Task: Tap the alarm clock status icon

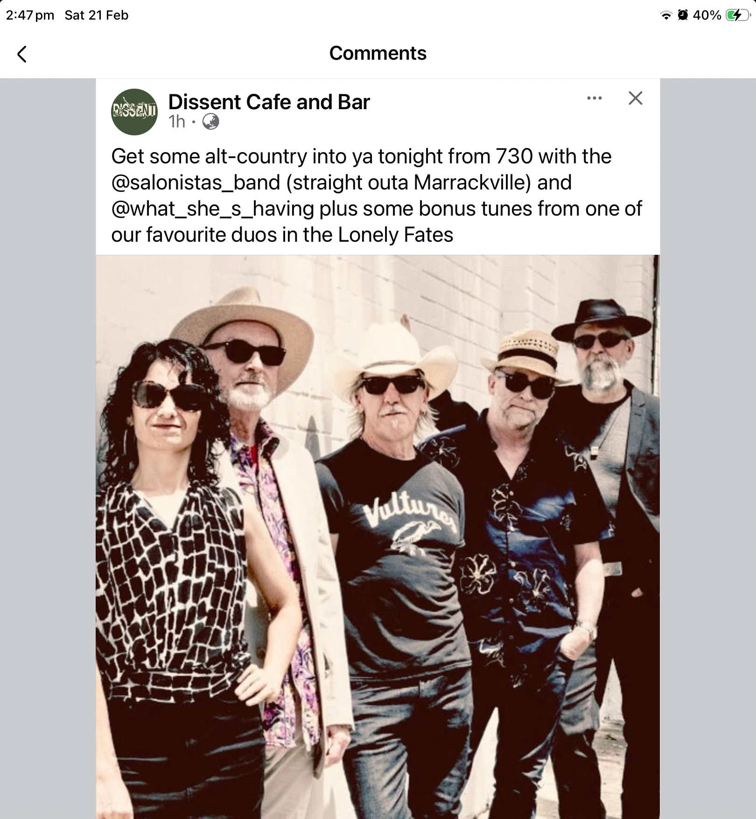Action: pyautogui.click(x=683, y=15)
